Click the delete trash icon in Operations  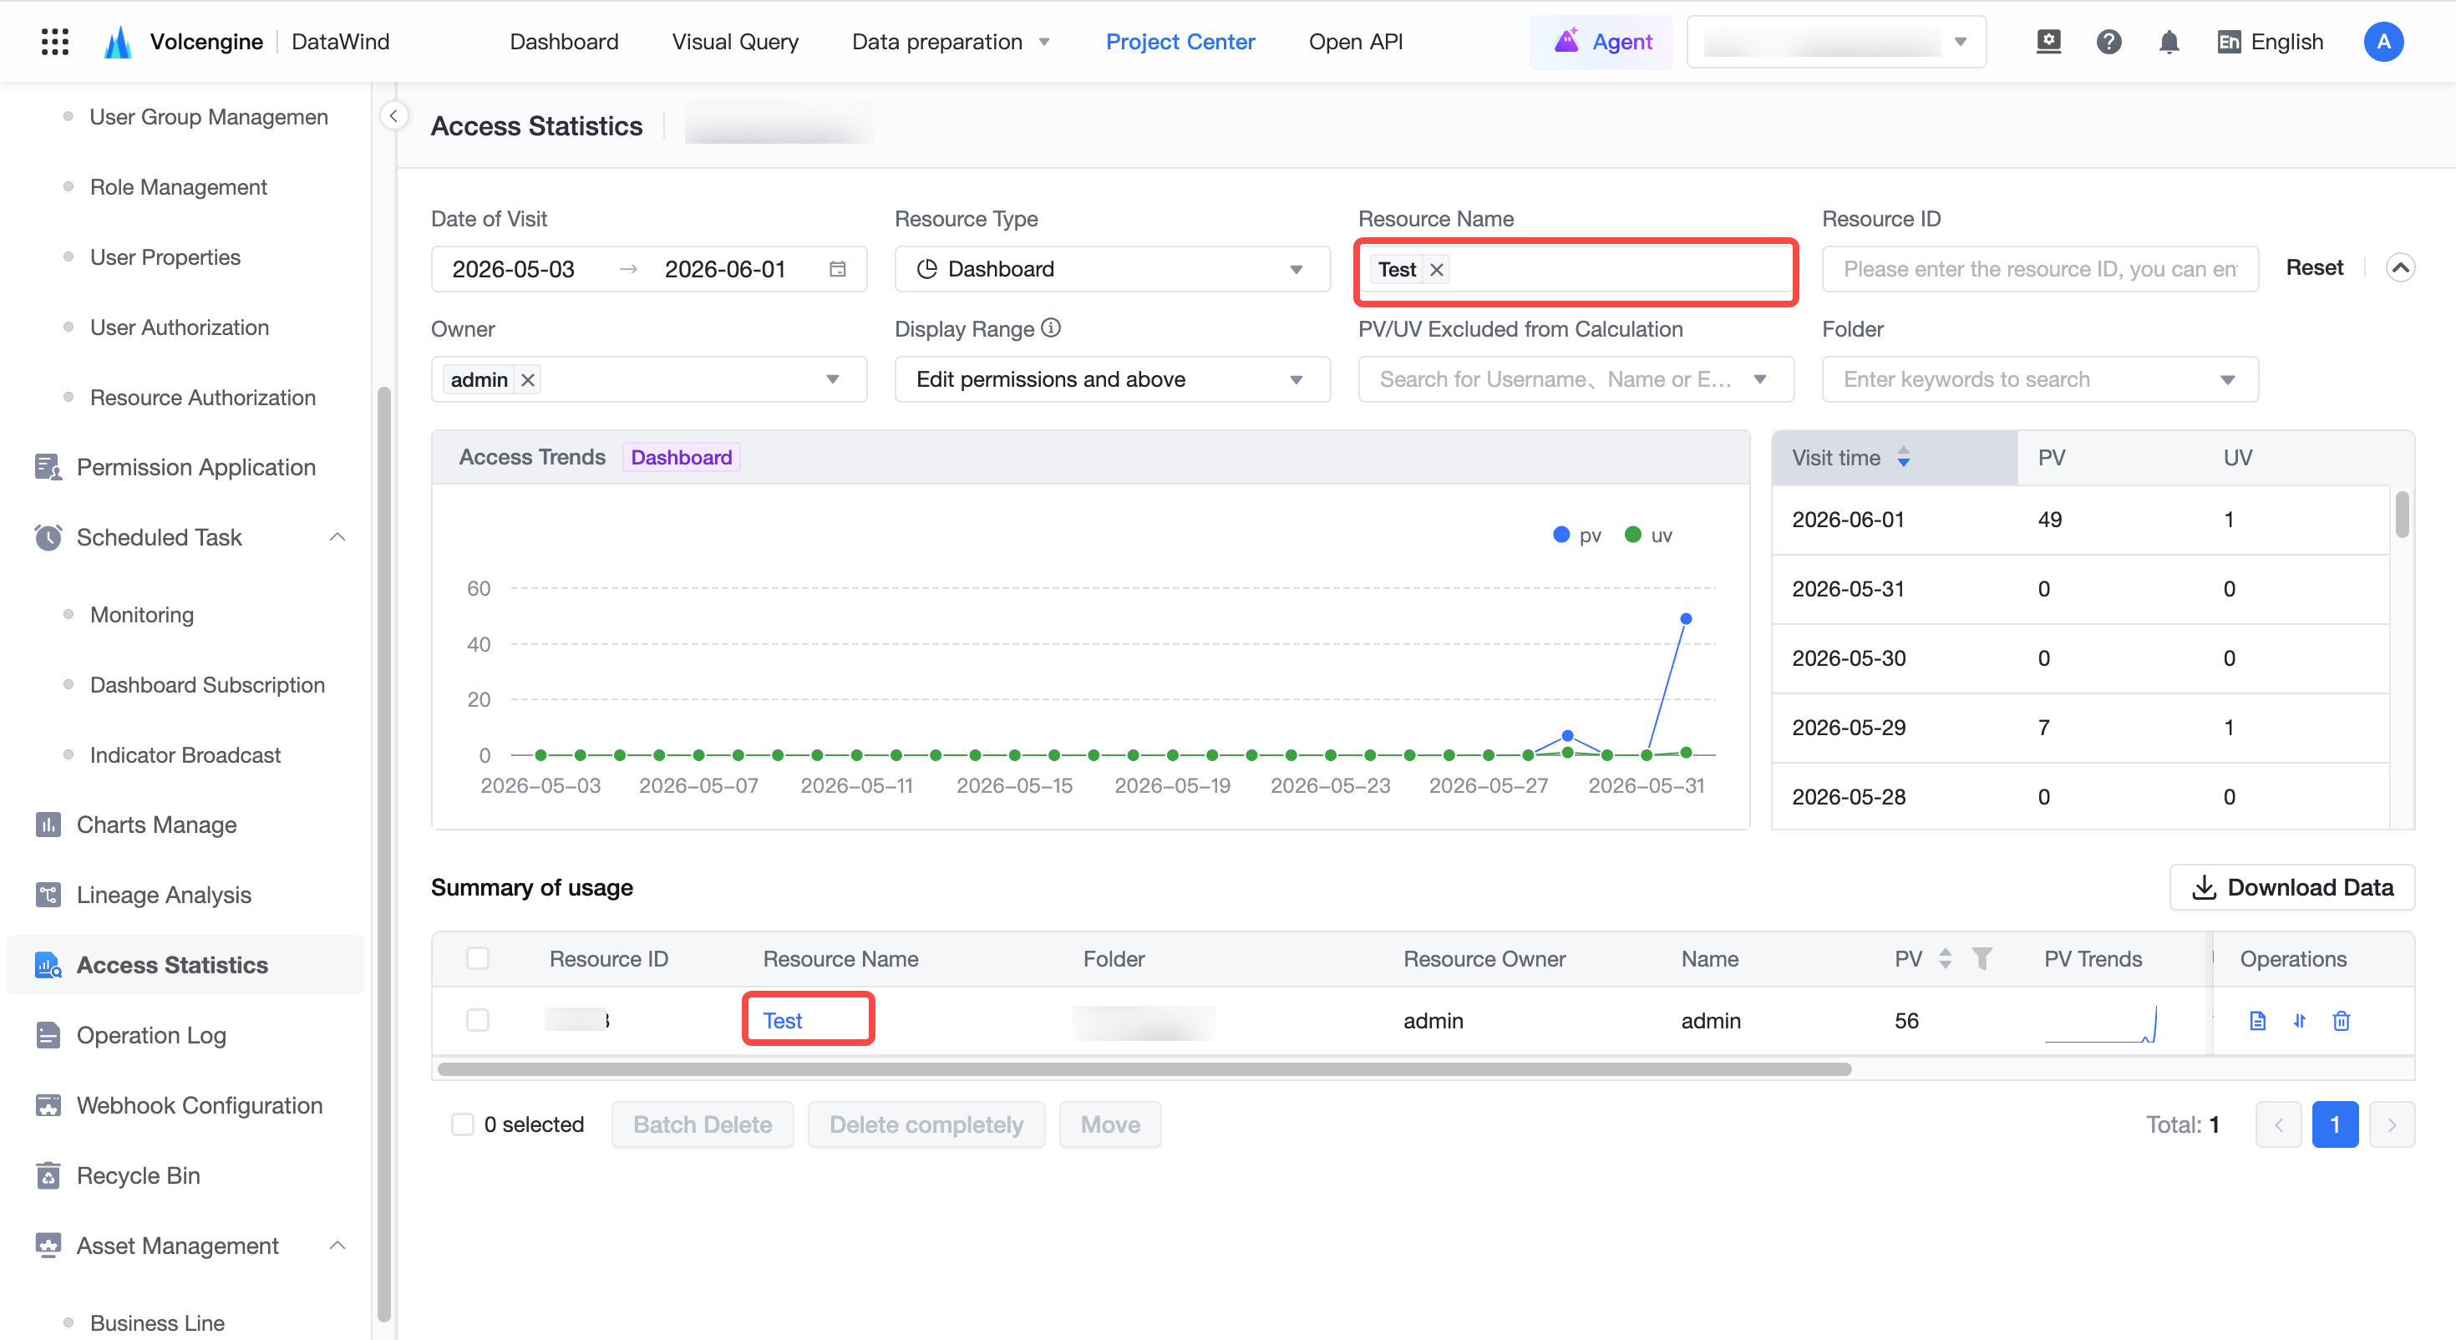pos(2341,1021)
